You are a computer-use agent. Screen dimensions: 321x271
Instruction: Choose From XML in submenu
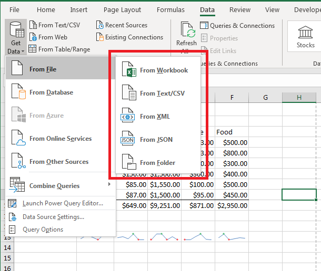point(158,117)
